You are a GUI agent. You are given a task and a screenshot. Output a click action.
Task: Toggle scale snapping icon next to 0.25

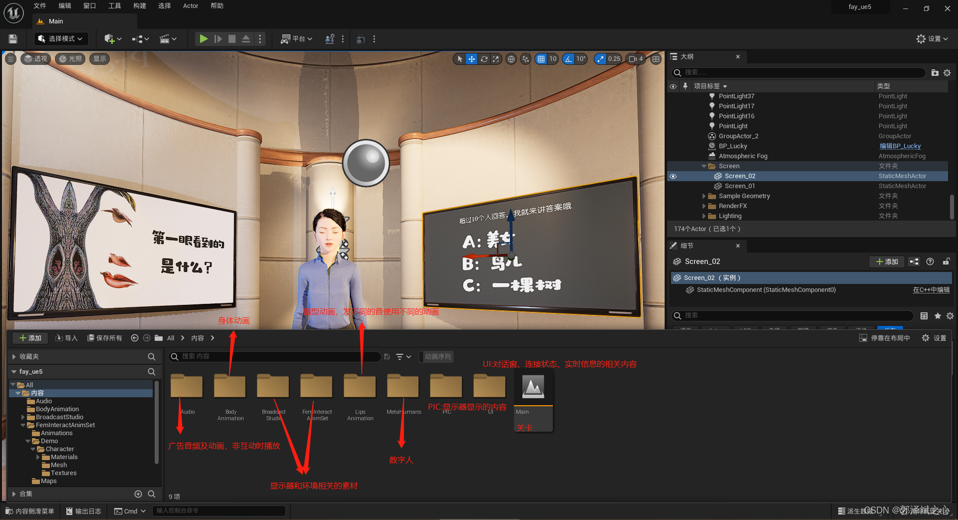click(600, 59)
